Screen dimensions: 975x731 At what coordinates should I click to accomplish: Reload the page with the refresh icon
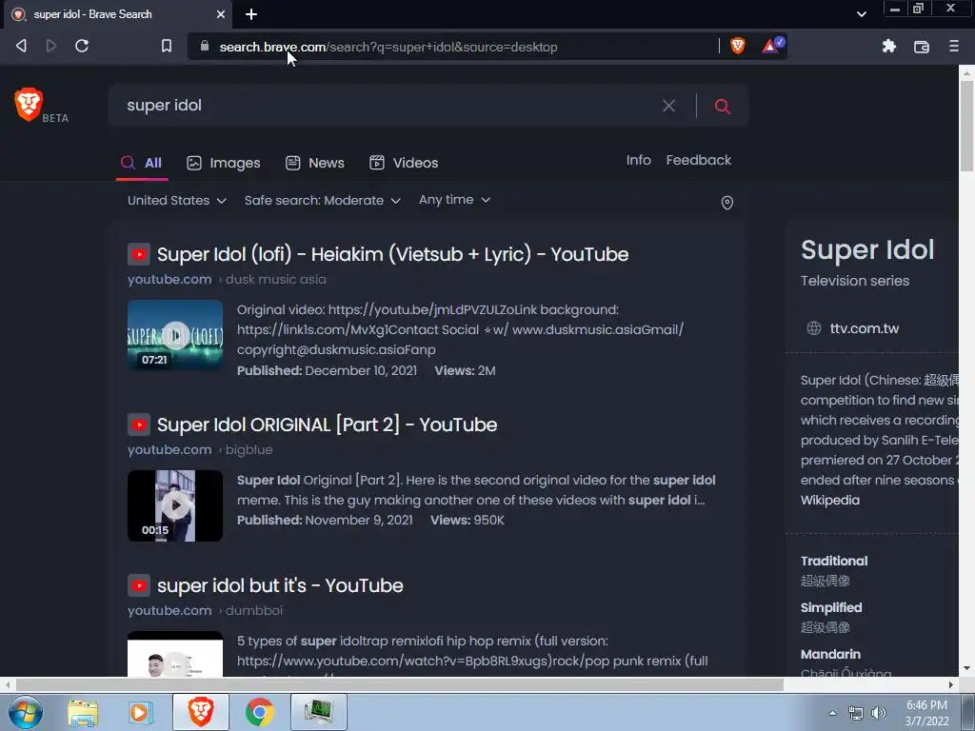(82, 46)
